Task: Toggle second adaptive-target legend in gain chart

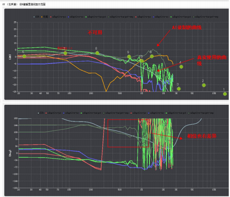Action: tap(180, 17)
